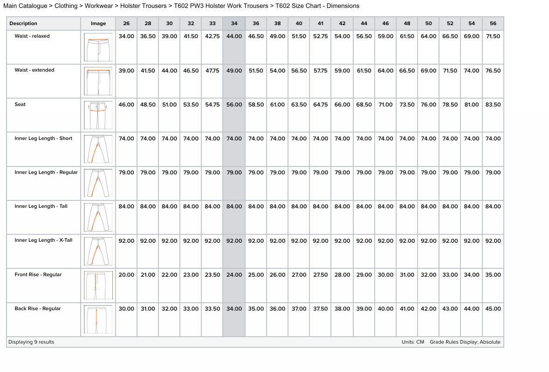
Task: Open Inner Leg Length - Regular diagram thumbnail
Action: point(98,183)
